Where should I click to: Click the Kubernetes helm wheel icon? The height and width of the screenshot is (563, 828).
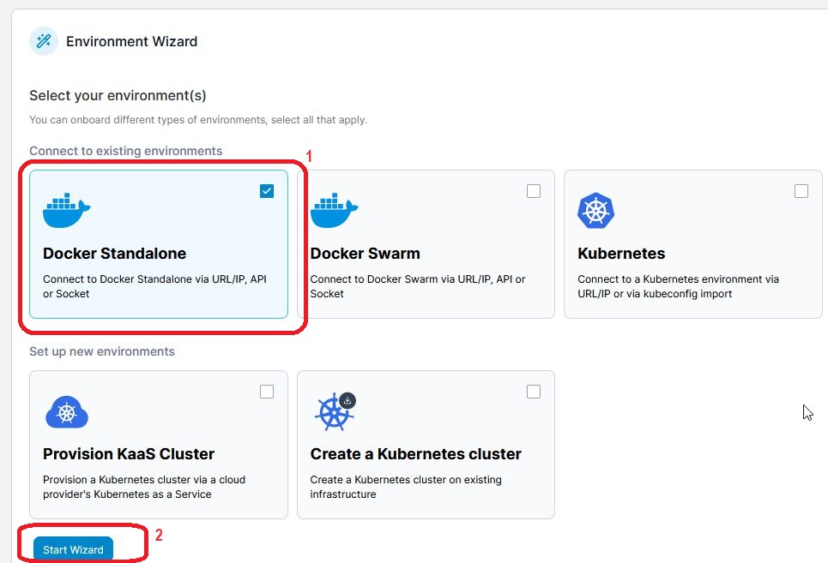coord(596,211)
